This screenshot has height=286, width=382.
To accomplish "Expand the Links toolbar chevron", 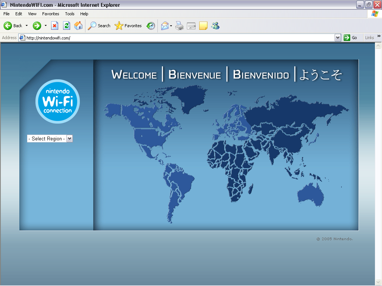I will pyautogui.click(x=379, y=36).
